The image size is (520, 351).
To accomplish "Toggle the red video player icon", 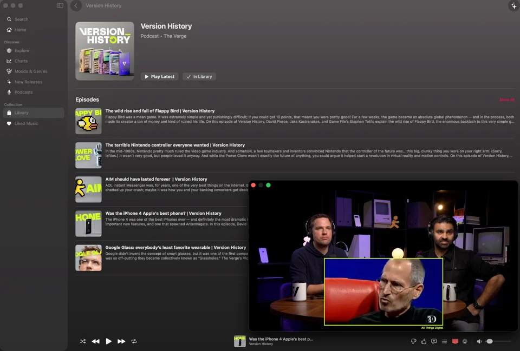I will (x=455, y=341).
